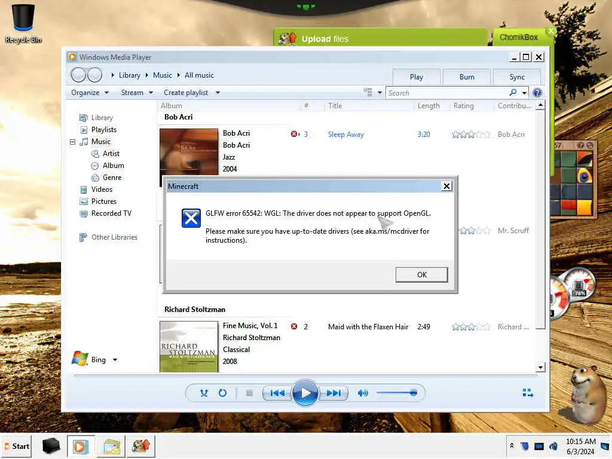Select Artist under Music
The height and width of the screenshot is (459, 612).
(x=105, y=154)
